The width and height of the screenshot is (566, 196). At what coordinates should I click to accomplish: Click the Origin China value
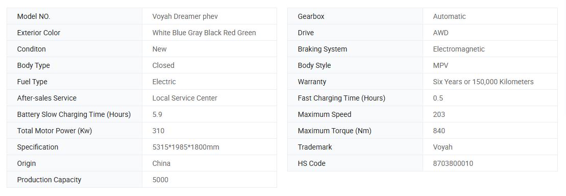tap(161, 163)
